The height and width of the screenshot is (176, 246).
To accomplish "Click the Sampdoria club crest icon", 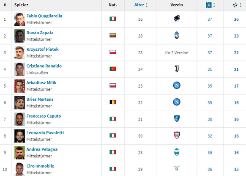I will click(x=177, y=19).
